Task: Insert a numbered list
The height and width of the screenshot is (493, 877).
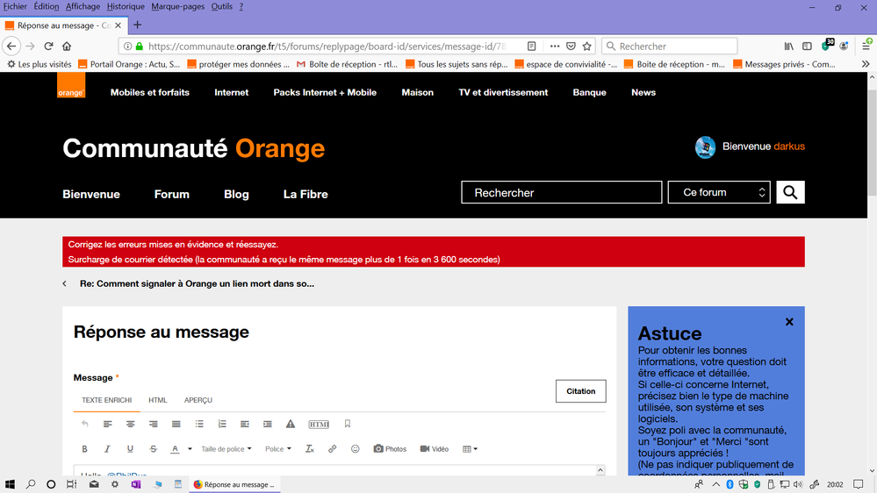Action: coord(222,425)
